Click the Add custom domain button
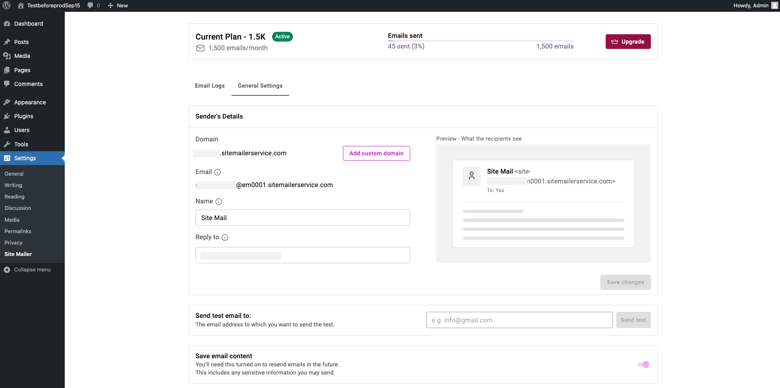Viewport: 780px width, 388px height. tap(376, 153)
